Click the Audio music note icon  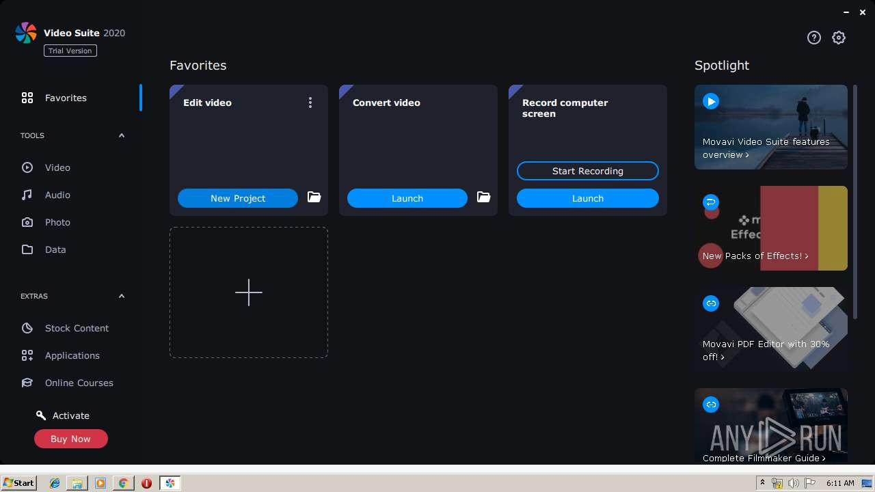(x=27, y=195)
